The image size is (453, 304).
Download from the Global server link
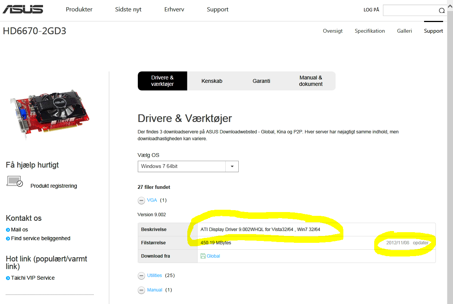213,256
